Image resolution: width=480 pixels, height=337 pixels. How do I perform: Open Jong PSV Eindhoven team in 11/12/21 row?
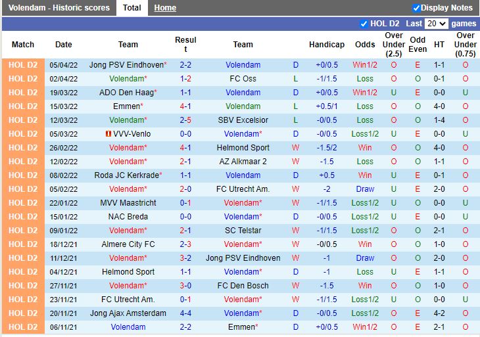[x=243, y=258]
